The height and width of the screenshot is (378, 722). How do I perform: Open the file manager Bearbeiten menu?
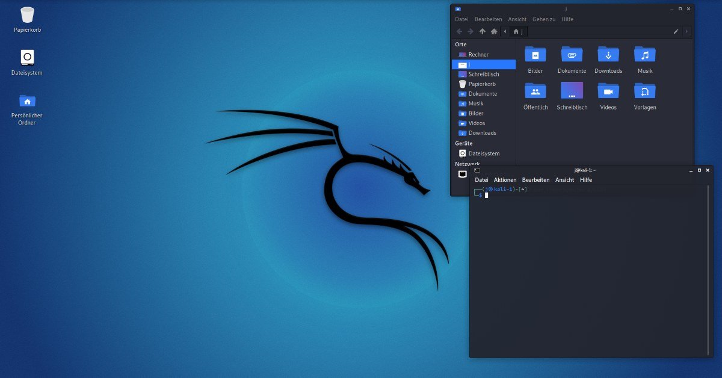(488, 19)
